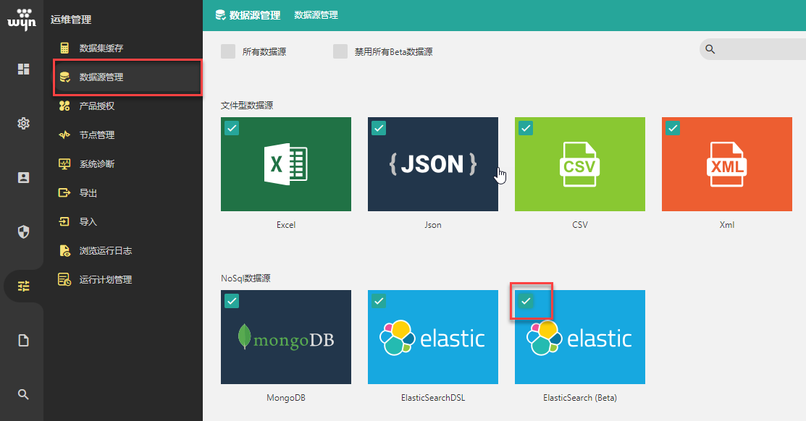Click the "MongoDB" caption under its tile

coord(286,398)
